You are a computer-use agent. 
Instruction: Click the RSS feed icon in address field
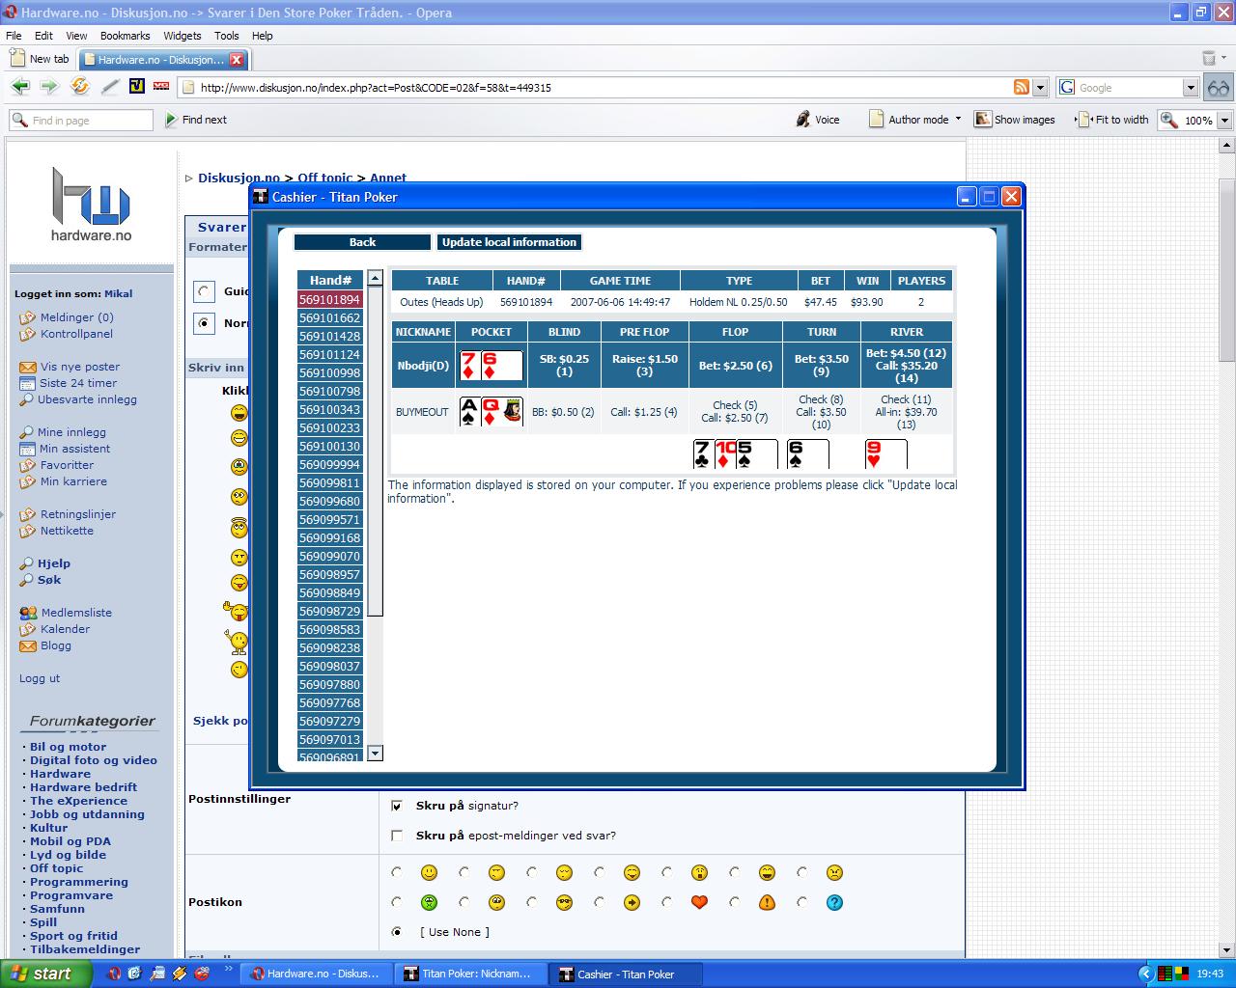point(1022,87)
